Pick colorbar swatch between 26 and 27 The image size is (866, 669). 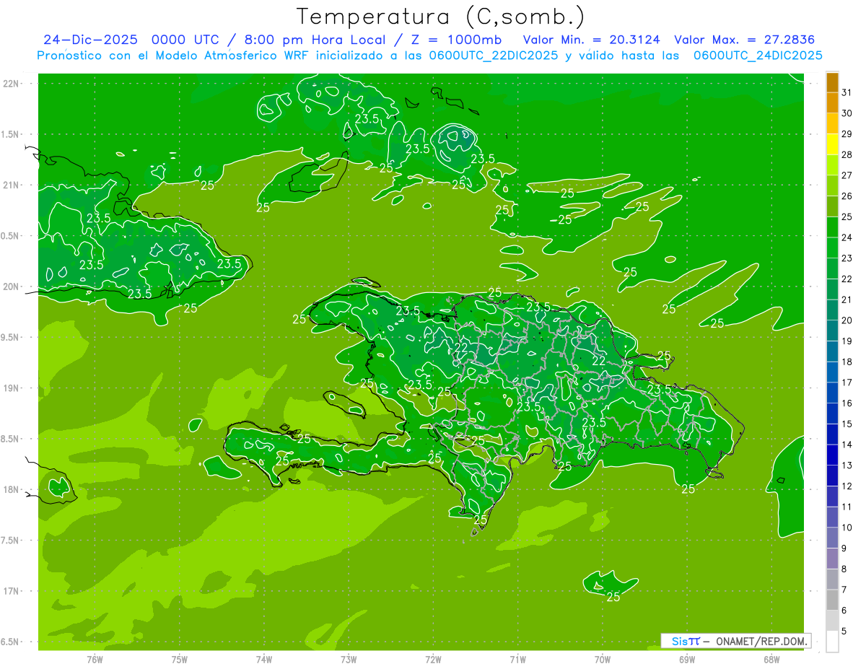832,185
